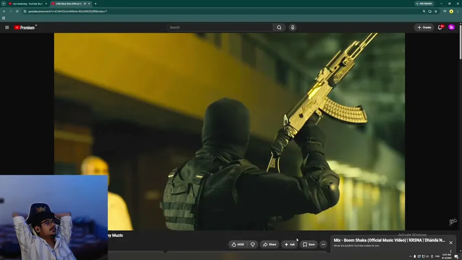This screenshot has width=462, height=260.
Task: Open the media control toolbar icon
Action: (445, 11)
